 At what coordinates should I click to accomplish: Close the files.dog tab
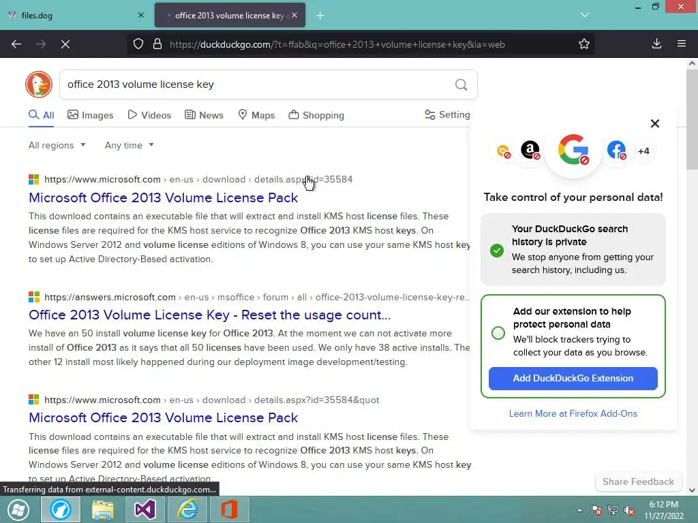click(141, 15)
